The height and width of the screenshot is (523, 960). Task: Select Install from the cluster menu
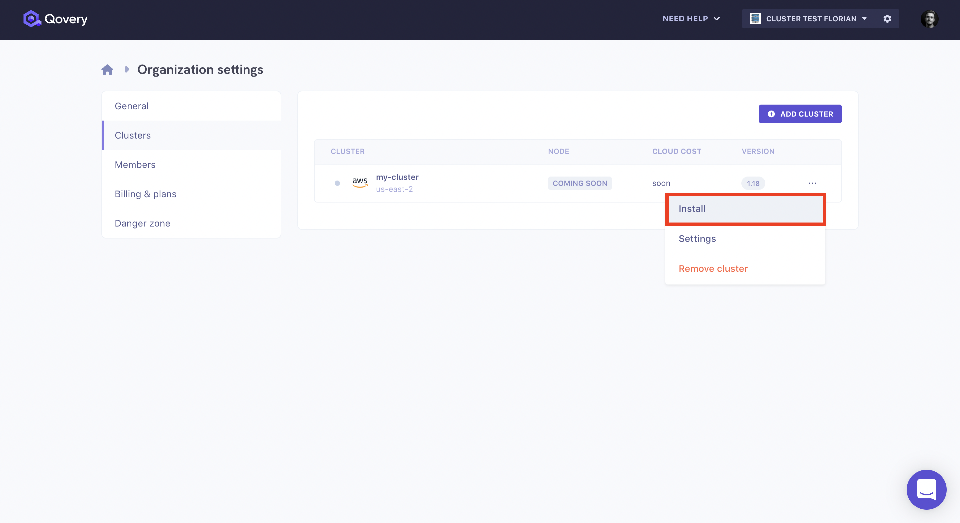click(x=745, y=209)
